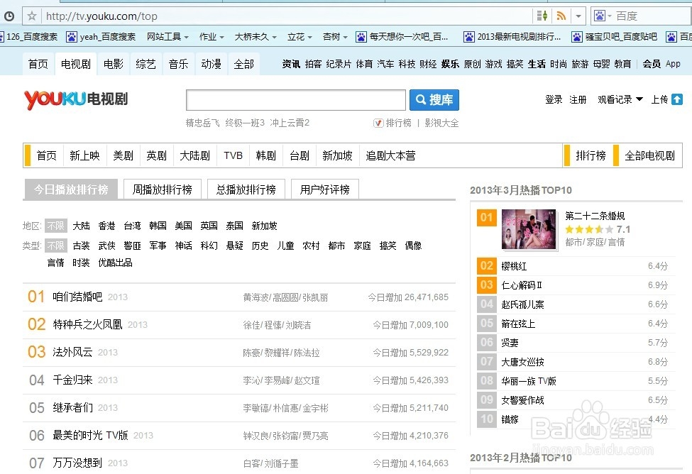Screen dimensions: 692x474
Task: Click the history clock icon beside address bar
Action: click(9, 16)
